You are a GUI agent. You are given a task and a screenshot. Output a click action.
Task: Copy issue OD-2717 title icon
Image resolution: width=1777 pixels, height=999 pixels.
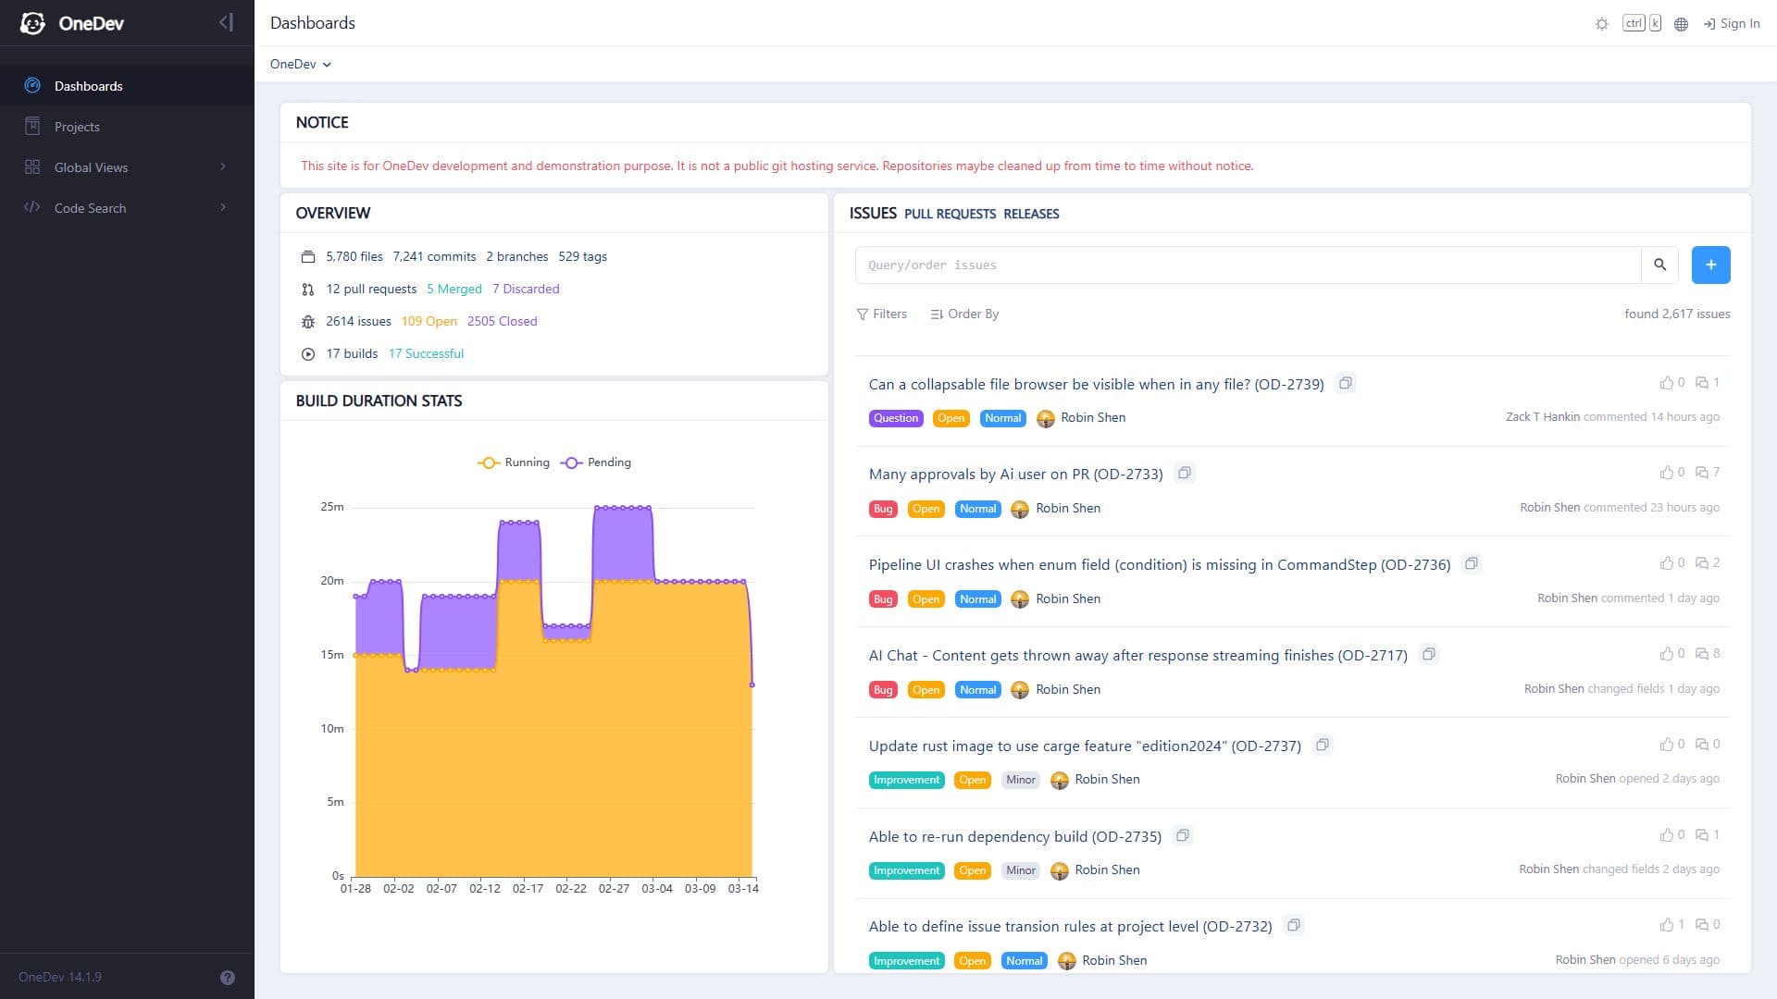1429,654
